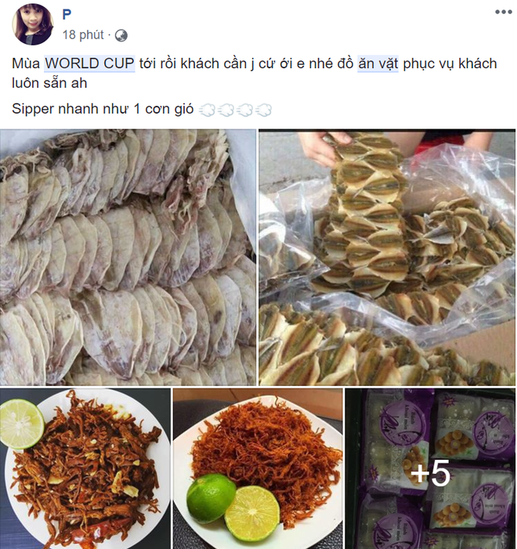This screenshot has width=517, height=549.
Task: Click the "luôn sẵn ah" text line
Action: (x=49, y=83)
